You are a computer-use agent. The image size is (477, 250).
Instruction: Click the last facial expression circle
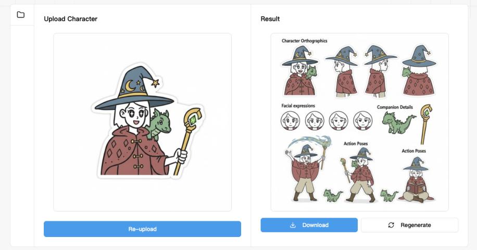pyautogui.click(x=362, y=120)
